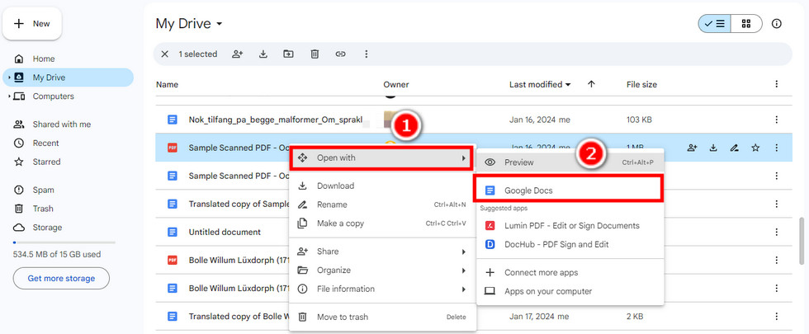Click the Share person-add toolbar icon
The height and width of the screenshot is (334, 809).
(238, 54)
